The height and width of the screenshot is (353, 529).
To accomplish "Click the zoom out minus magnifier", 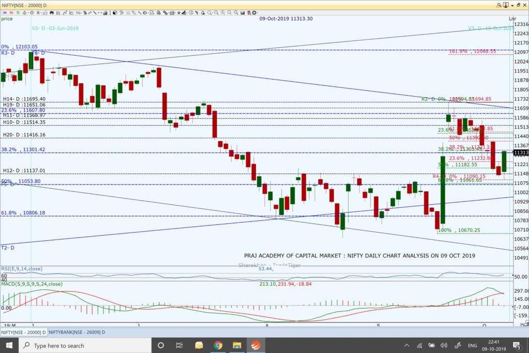I will pyautogui.click(x=230, y=13).
